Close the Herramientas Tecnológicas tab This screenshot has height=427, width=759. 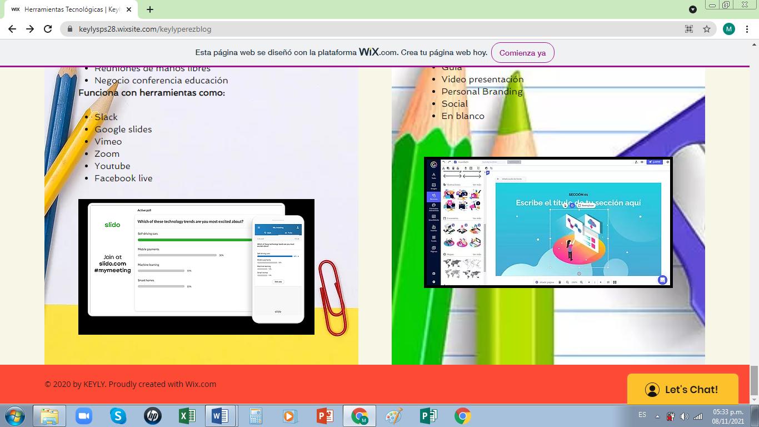coord(129,9)
